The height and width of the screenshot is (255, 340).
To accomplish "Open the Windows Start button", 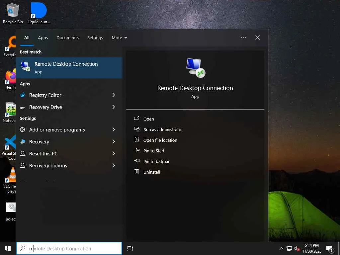I will (x=8, y=248).
